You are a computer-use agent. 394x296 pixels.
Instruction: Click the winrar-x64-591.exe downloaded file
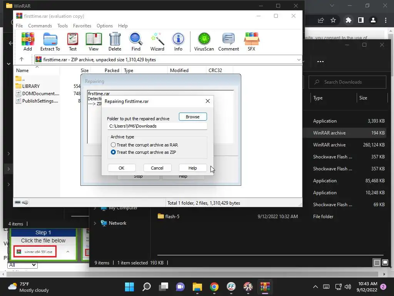35,252
